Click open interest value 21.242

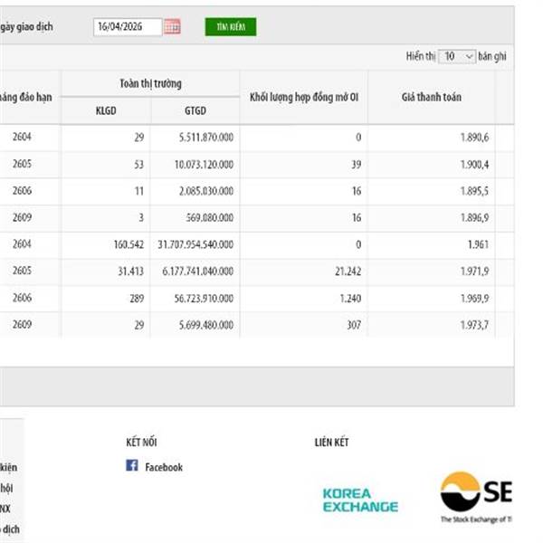click(x=348, y=271)
